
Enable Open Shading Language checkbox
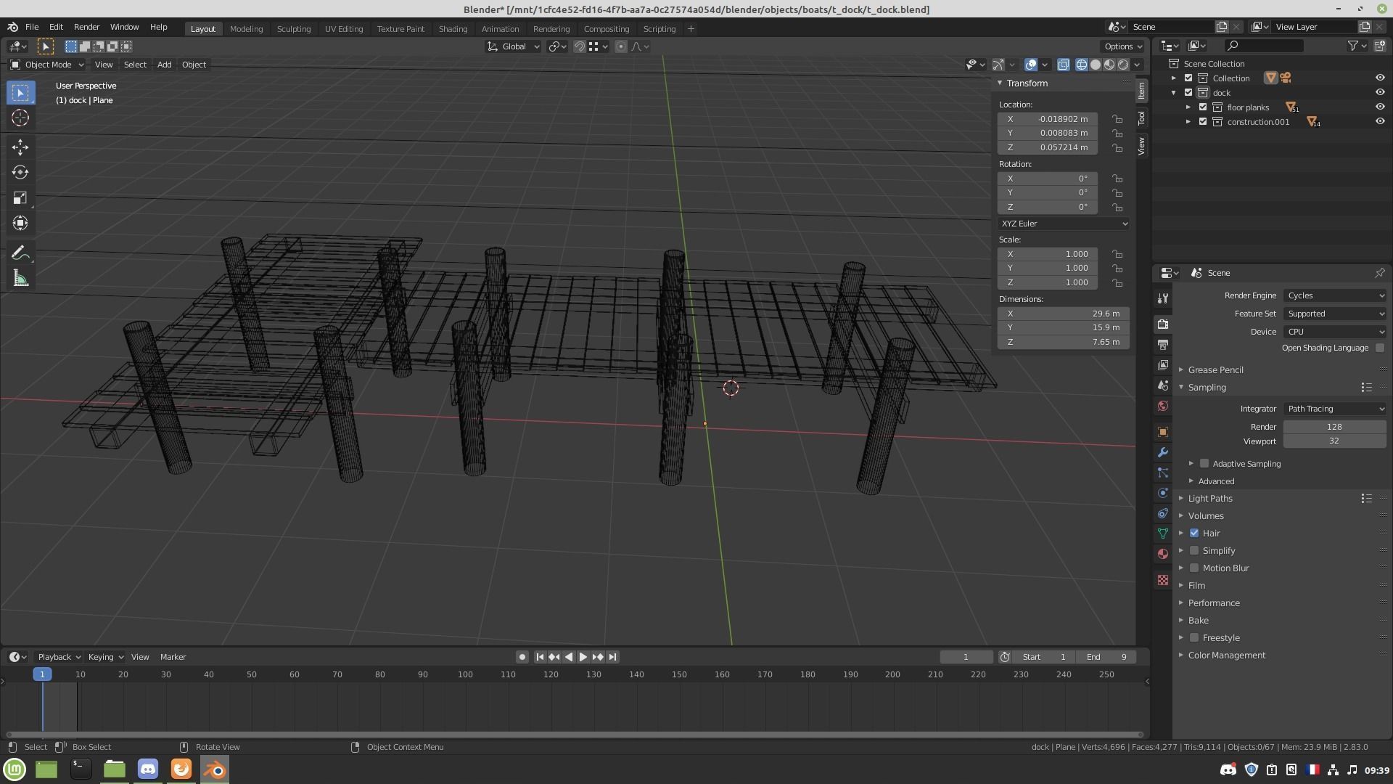(1380, 348)
